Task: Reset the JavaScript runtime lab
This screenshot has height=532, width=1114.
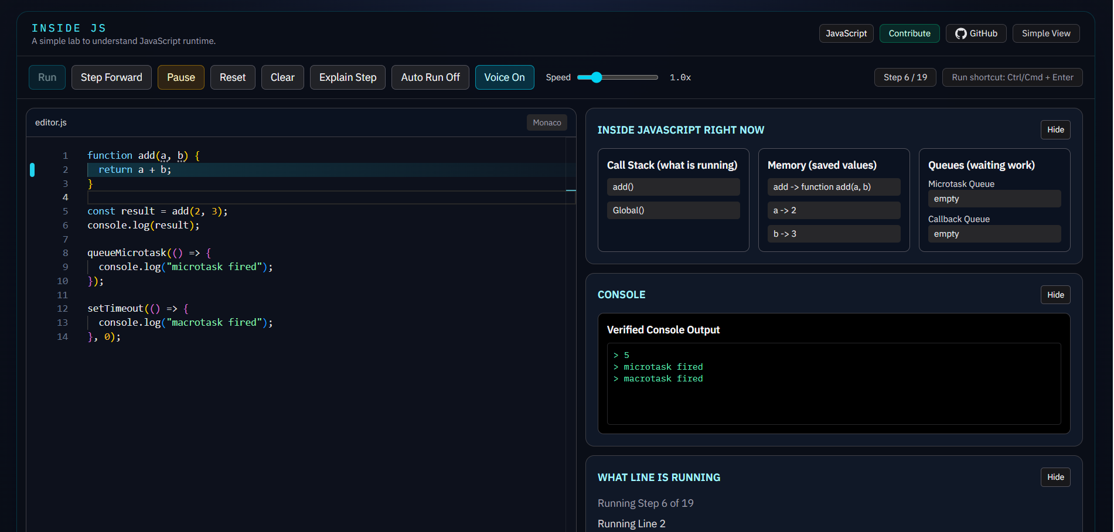Action: [x=233, y=77]
